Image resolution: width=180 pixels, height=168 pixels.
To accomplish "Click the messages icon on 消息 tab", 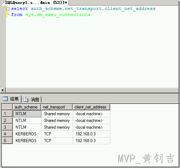I will 26,99.
